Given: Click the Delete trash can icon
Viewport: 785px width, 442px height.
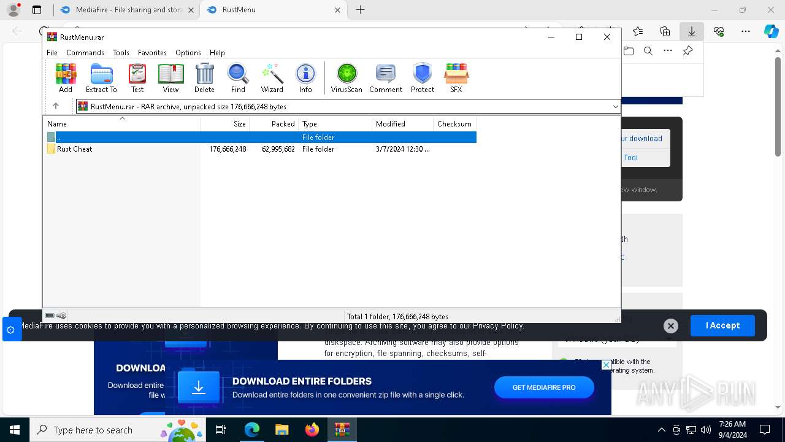Looking at the screenshot, I should point(204,77).
